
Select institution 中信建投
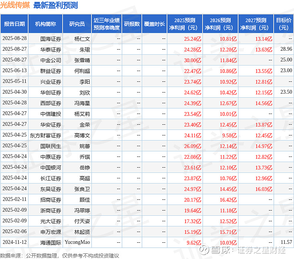click(51, 114)
